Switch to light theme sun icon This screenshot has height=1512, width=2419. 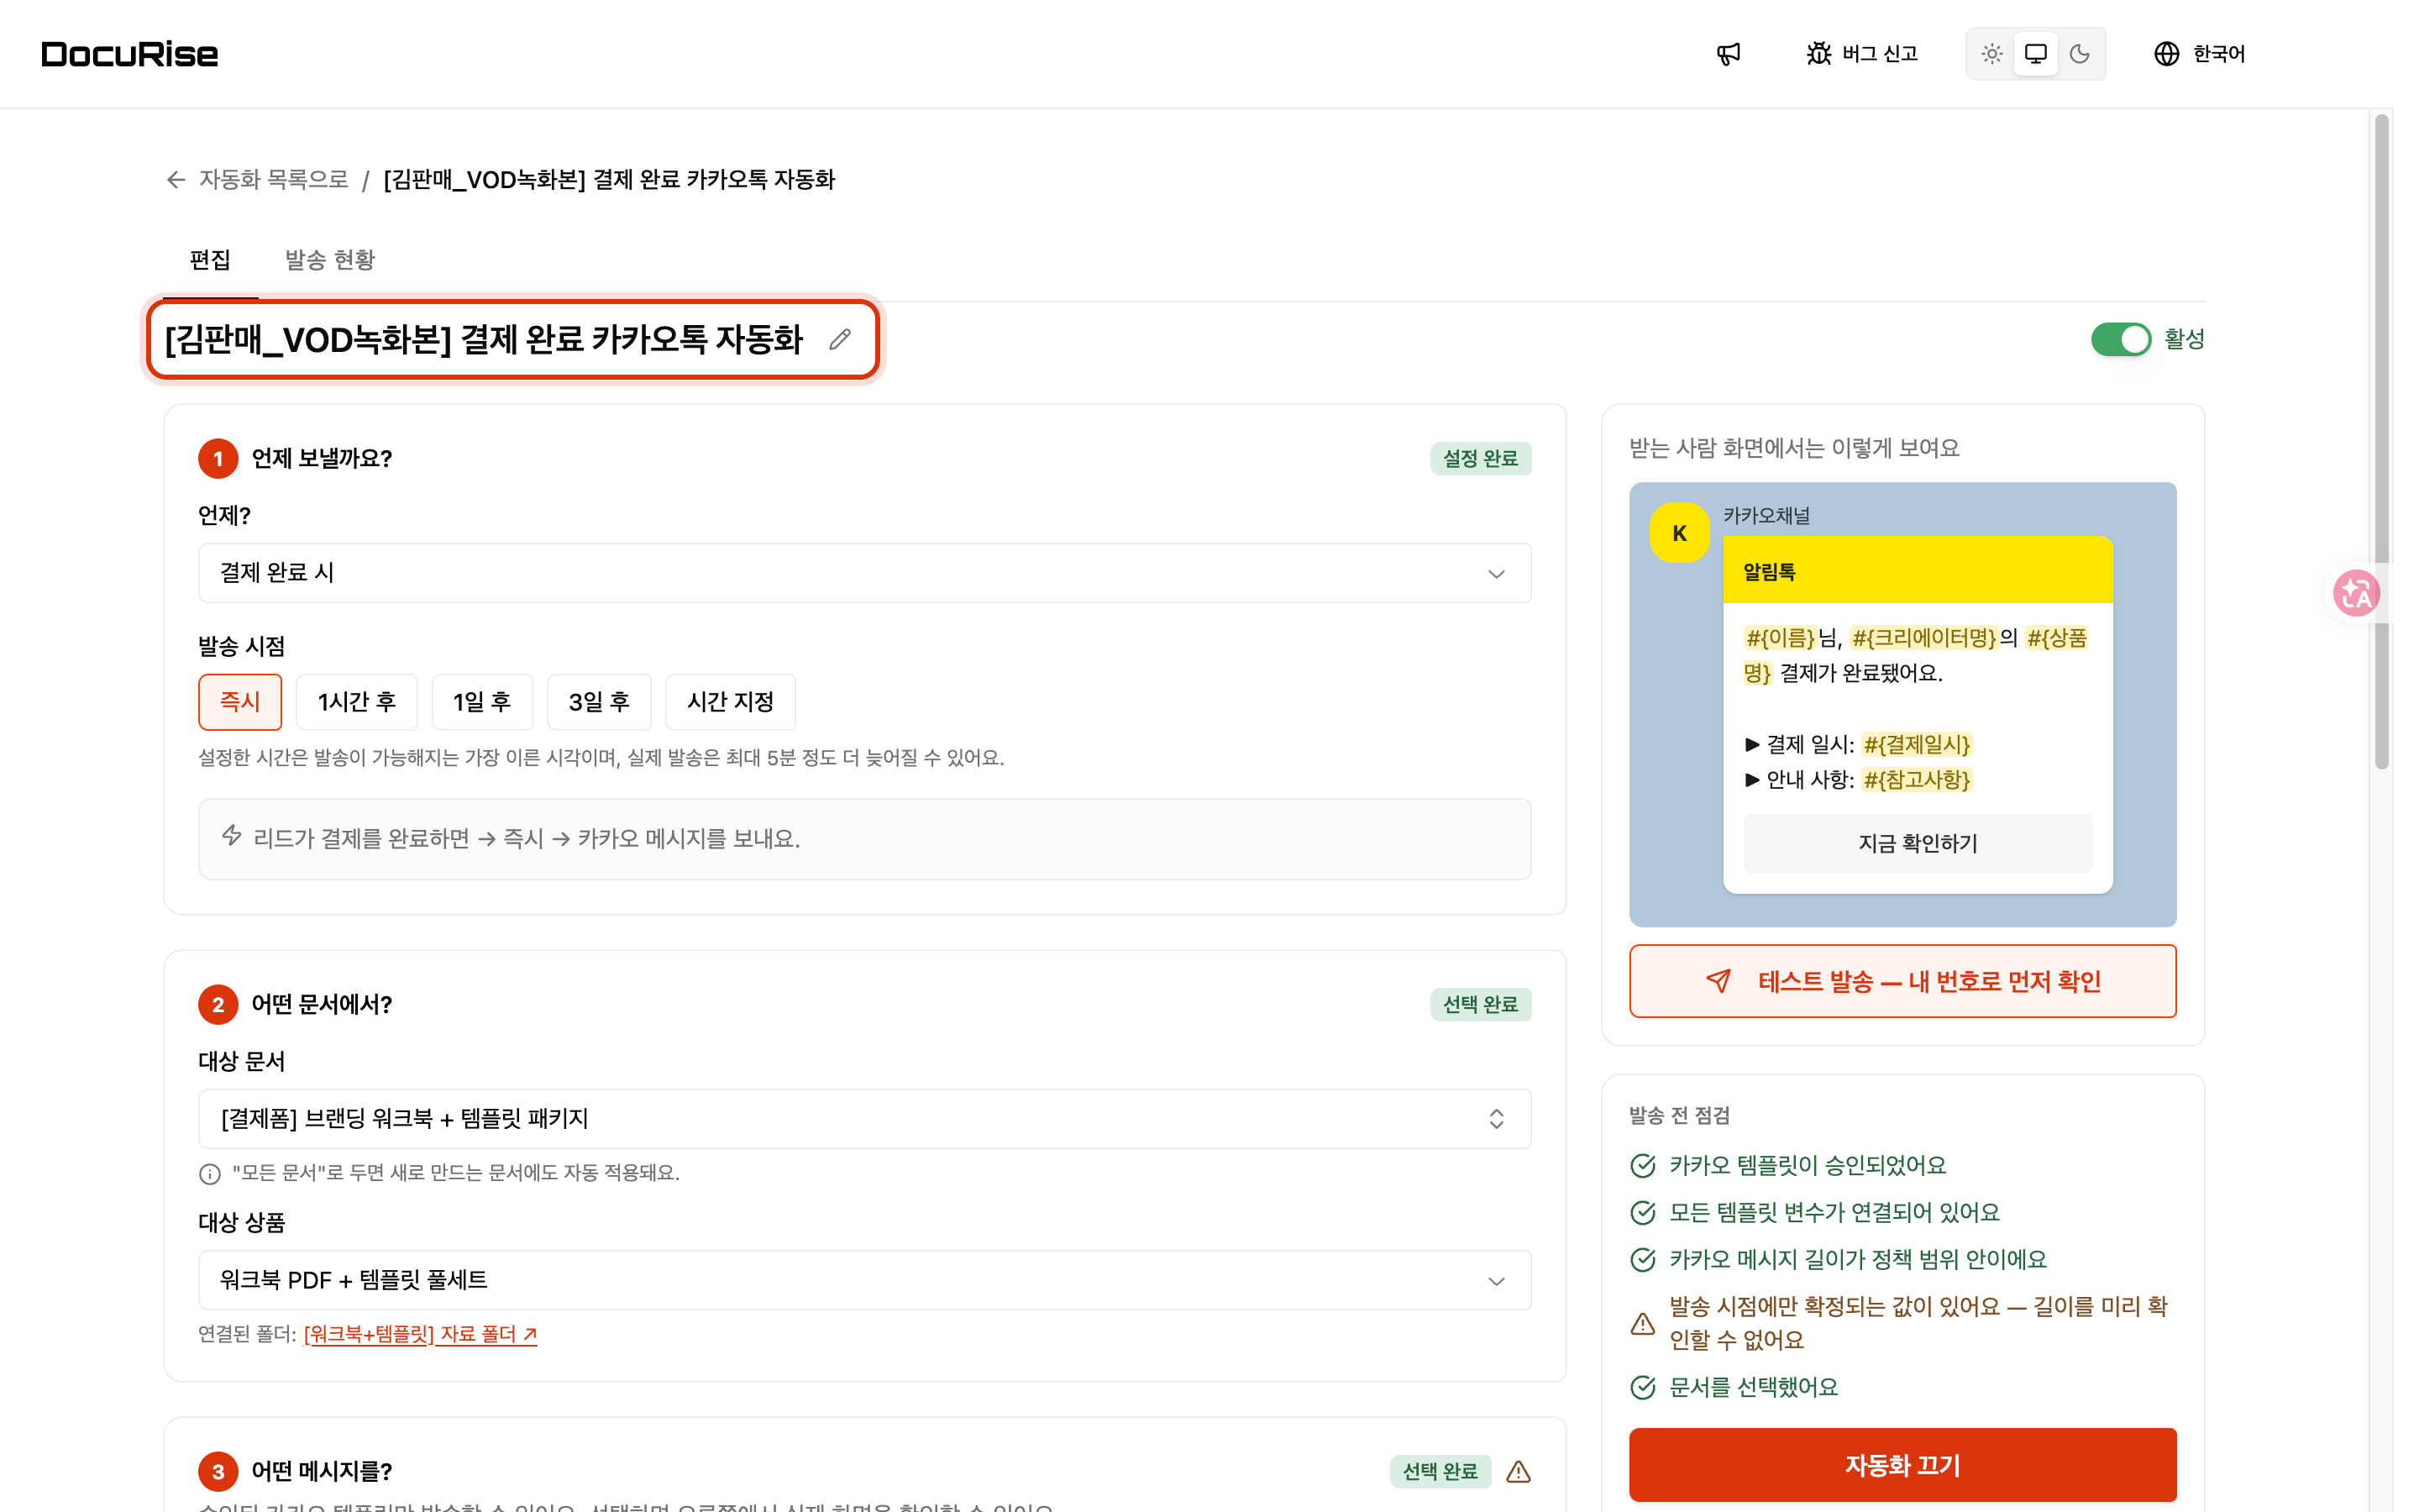tap(1991, 54)
